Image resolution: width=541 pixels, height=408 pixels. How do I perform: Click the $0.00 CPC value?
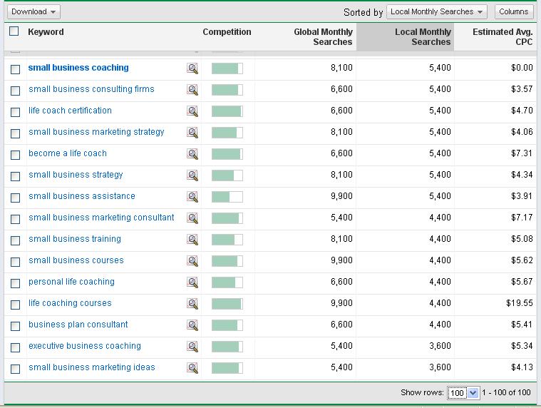(522, 68)
